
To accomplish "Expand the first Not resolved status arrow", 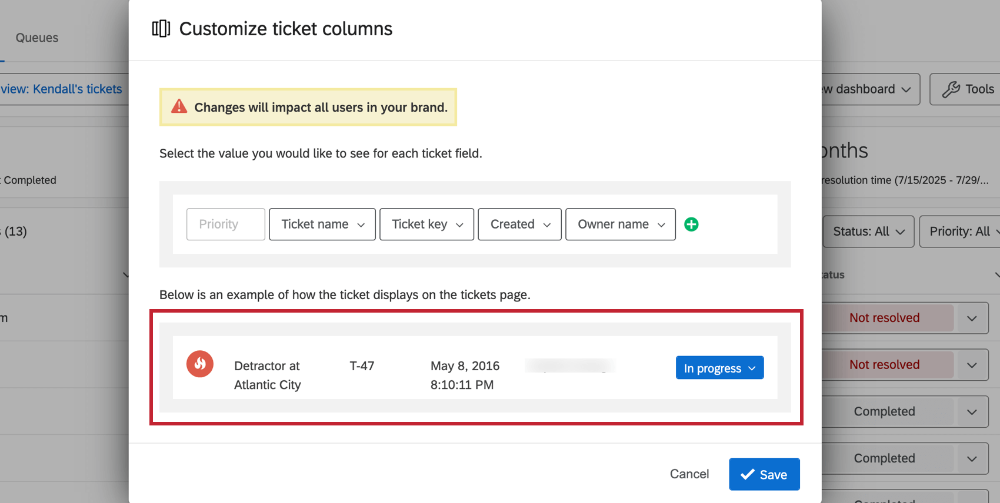I will (x=972, y=318).
